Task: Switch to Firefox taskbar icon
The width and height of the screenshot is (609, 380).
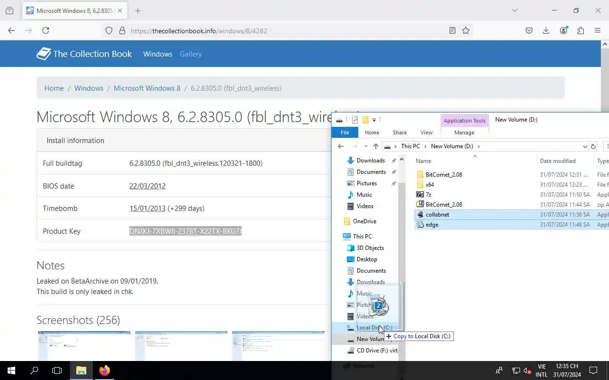Action: click(x=104, y=370)
